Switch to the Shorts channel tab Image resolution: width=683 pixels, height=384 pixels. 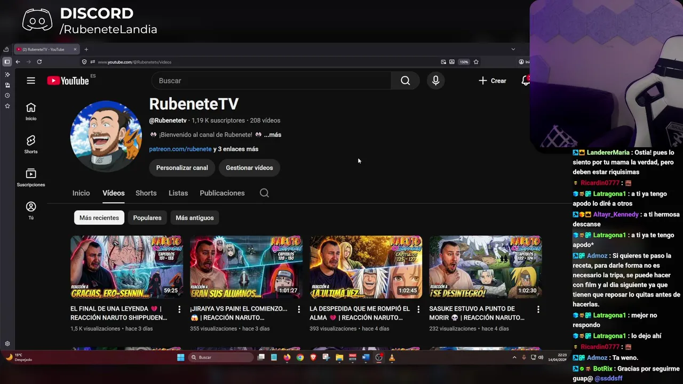(146, 193)
